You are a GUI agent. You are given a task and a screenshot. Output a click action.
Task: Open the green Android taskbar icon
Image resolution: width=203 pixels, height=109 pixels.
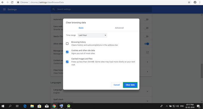click(x=69, y=106)
